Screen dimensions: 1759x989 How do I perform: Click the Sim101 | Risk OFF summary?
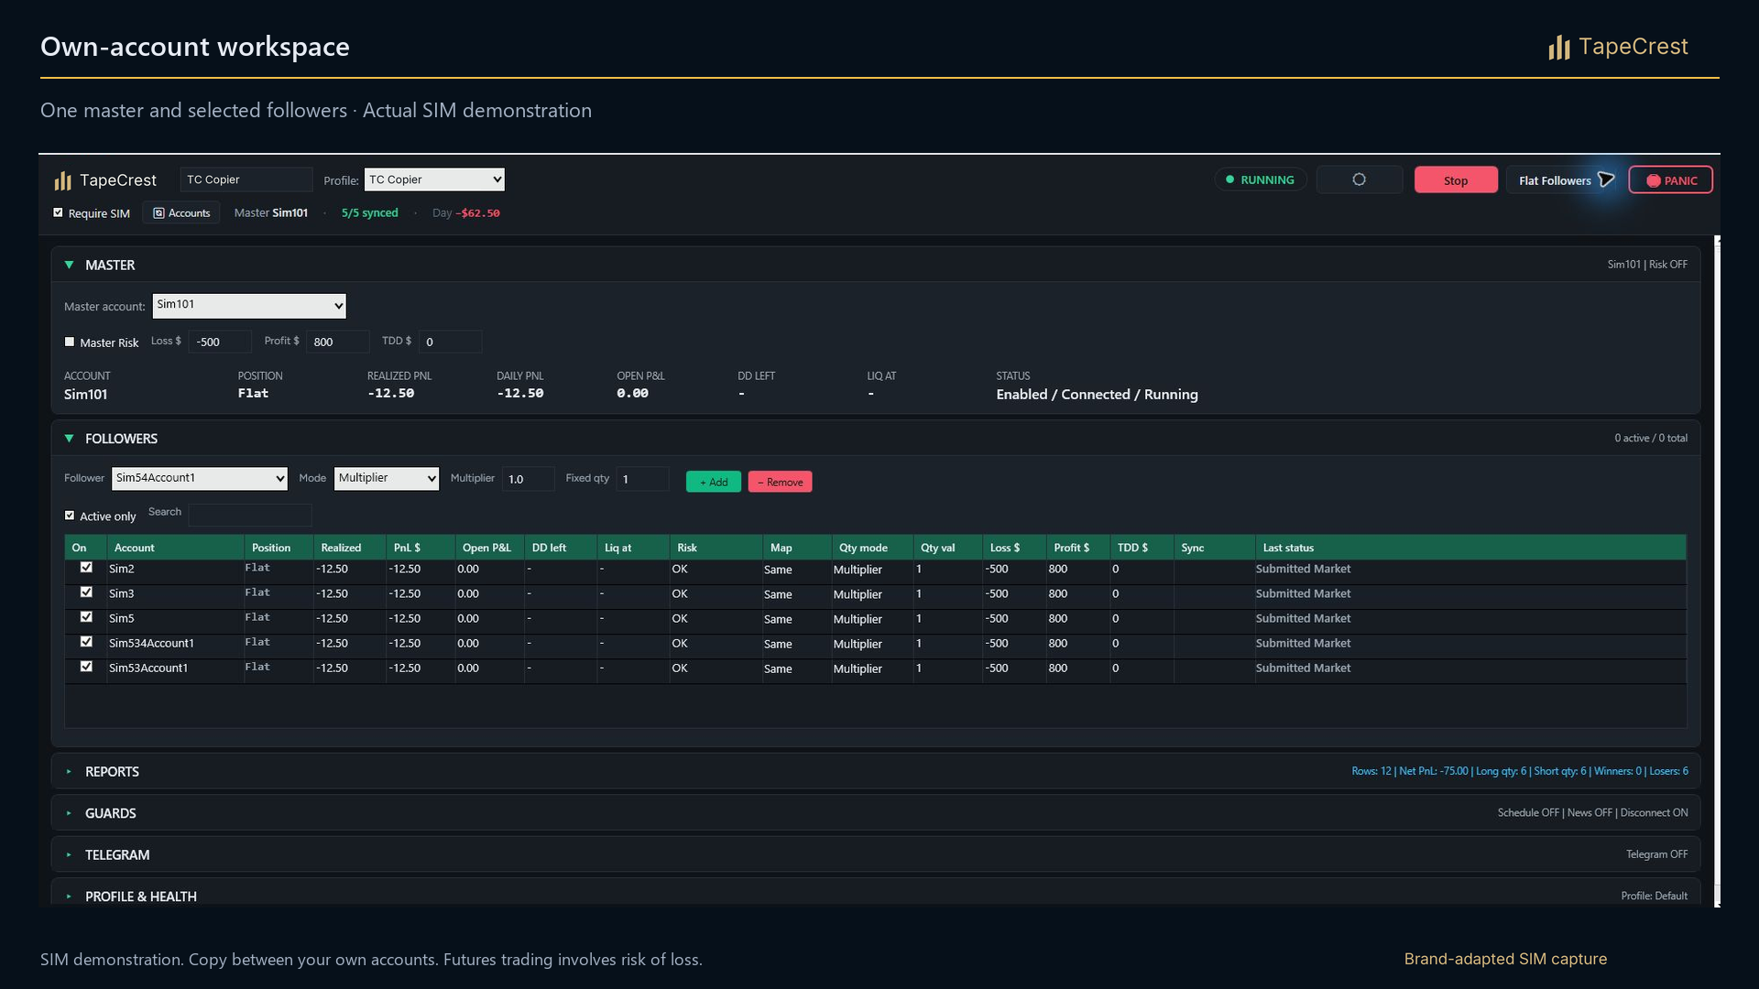[1647, 265]
